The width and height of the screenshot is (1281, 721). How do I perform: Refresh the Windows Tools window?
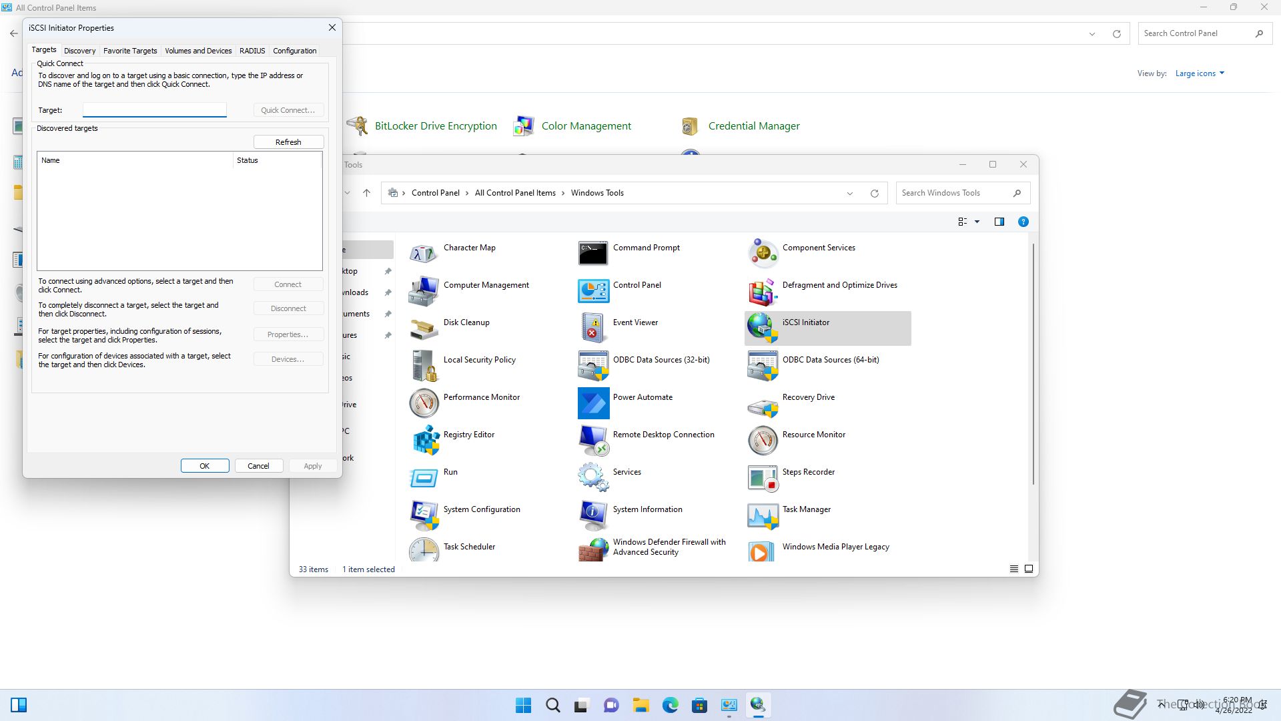click(x=874, y=194)
